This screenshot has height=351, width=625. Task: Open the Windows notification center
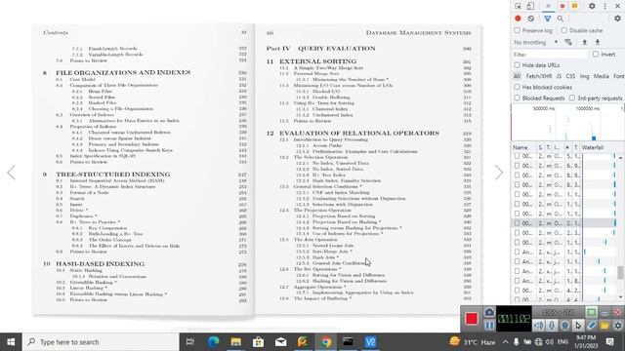609,342
